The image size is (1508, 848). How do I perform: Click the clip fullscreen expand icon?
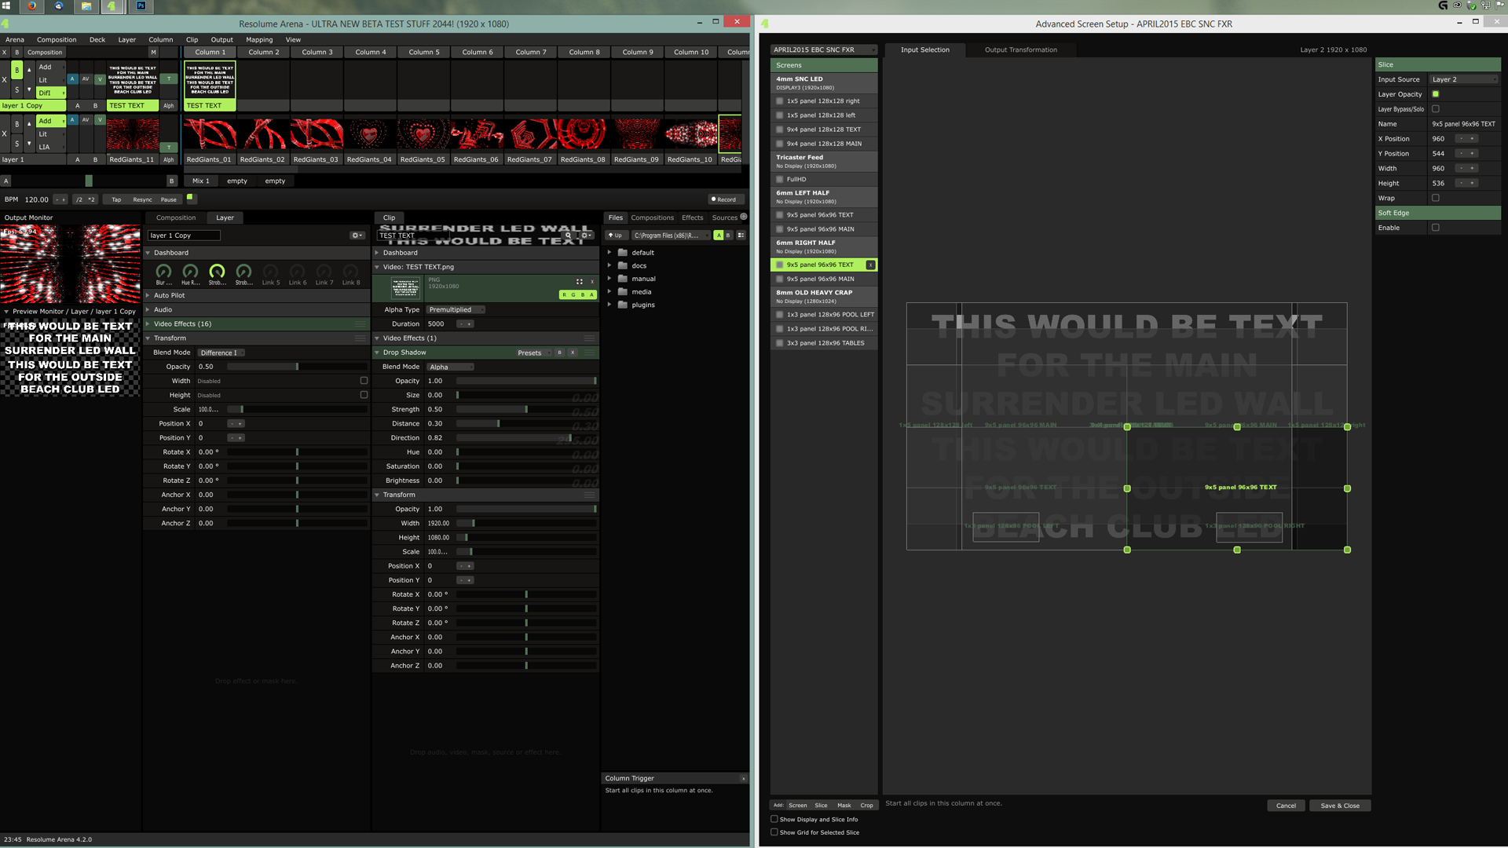click(x=580, y=281)
